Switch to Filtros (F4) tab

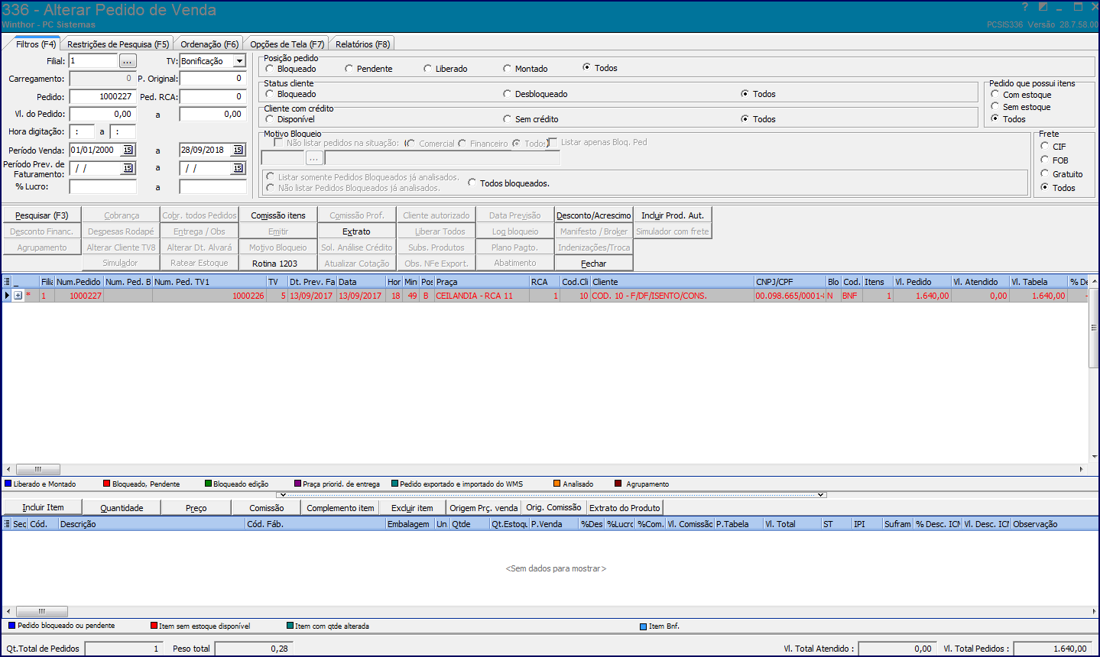tap(35, 44)
